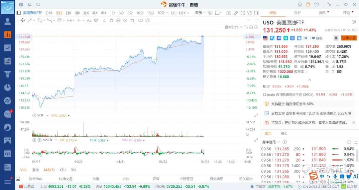Open the 显示 display dropdown
The image size is (359, 190).
[200, 13]
